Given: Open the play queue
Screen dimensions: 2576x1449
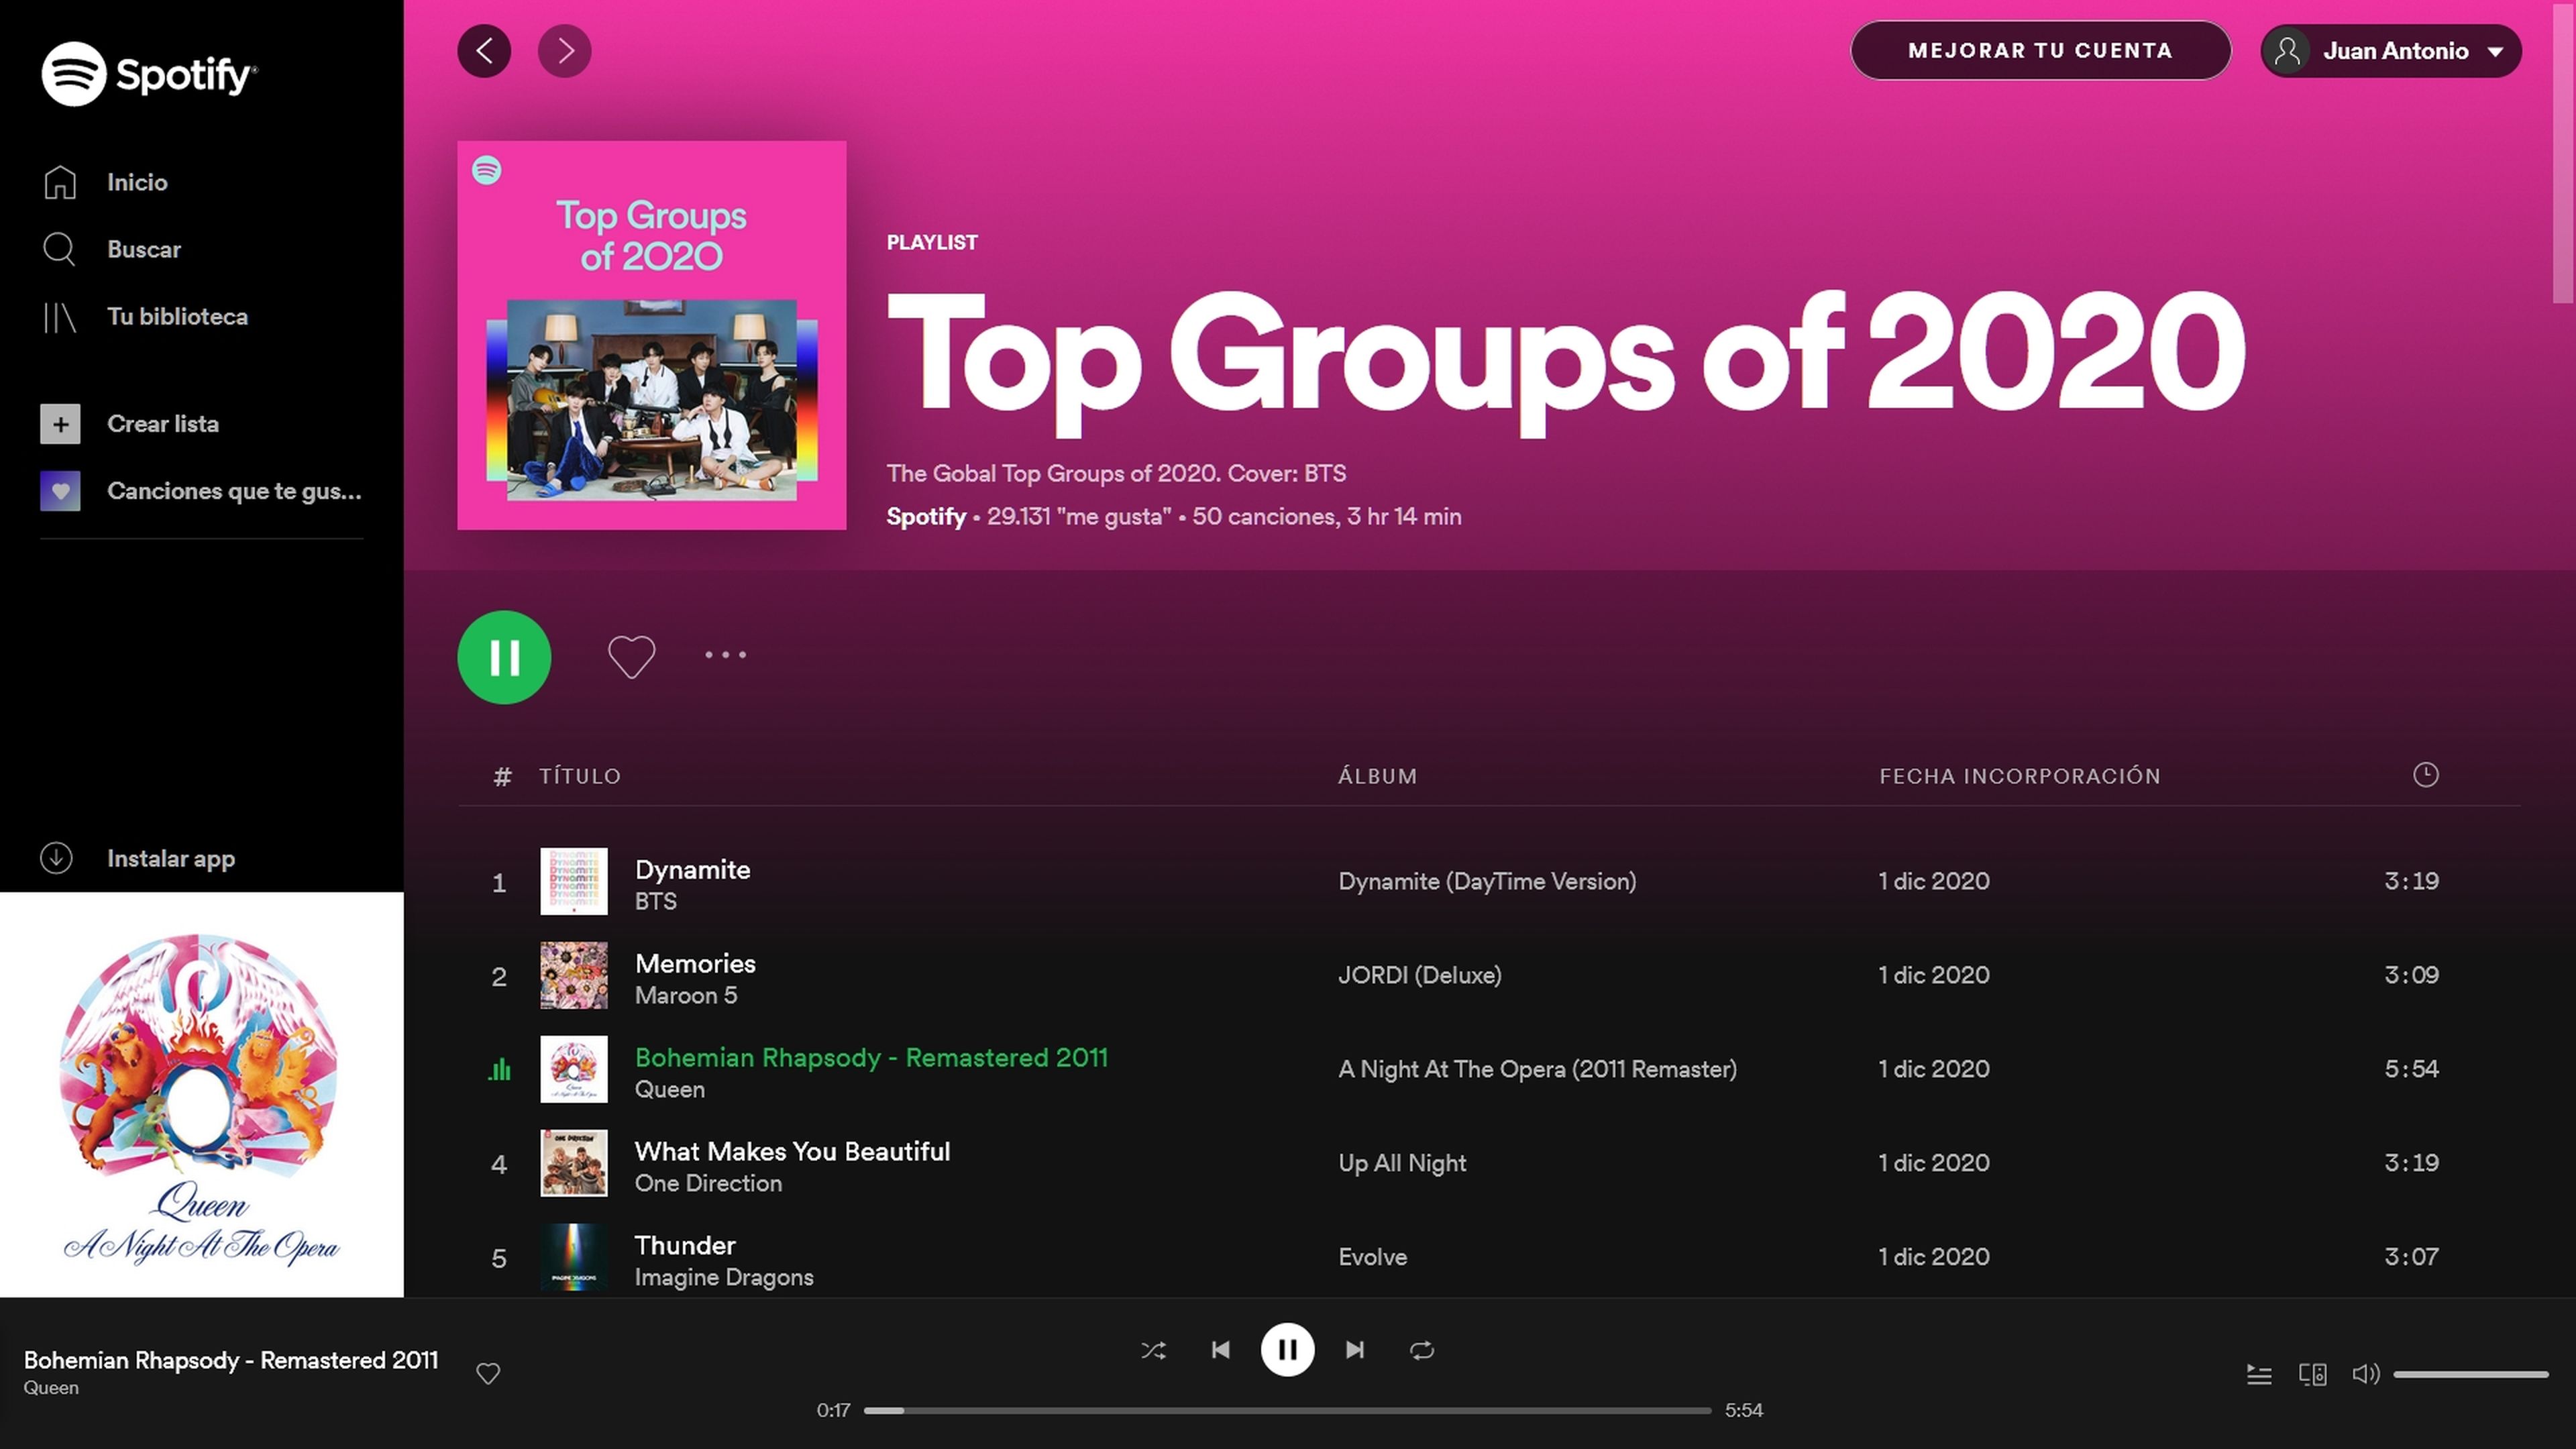Looking at the screenshot, I should coord(2259,1375).
